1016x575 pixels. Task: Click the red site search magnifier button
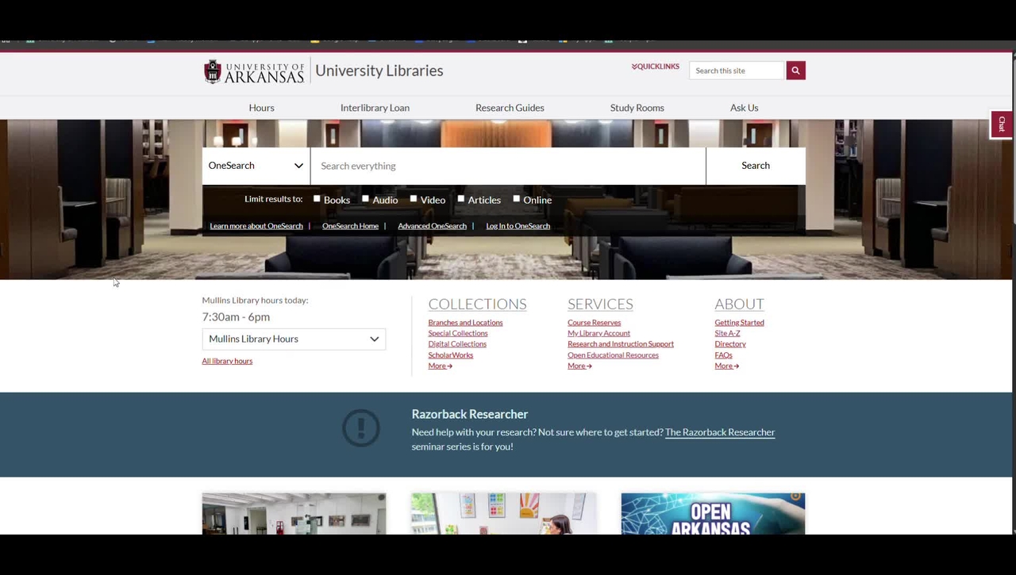pyautogui.click(x=795, y=71)
